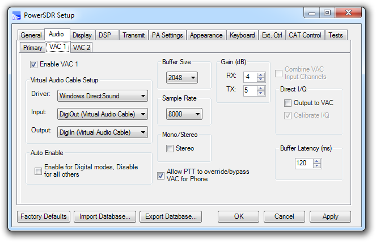
Task: Expand the Sample Rate dropdown 8000
Action: click(x=184, y=114)
